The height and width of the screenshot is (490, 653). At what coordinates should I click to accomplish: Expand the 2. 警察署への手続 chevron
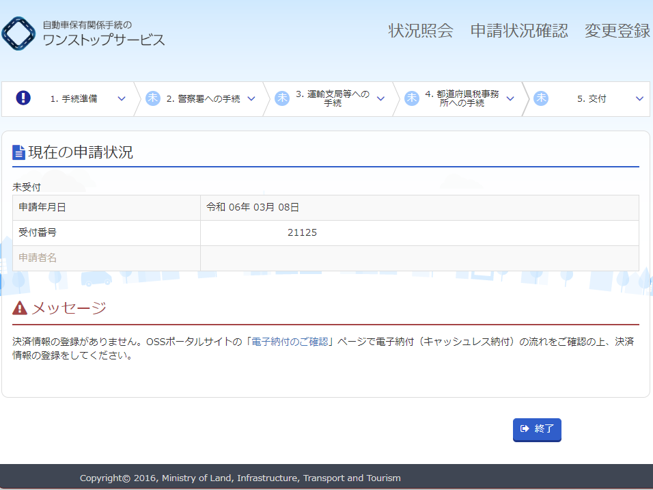(251, 98)
